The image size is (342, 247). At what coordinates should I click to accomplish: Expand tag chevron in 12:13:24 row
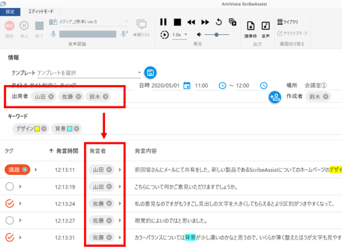point(20,203)
